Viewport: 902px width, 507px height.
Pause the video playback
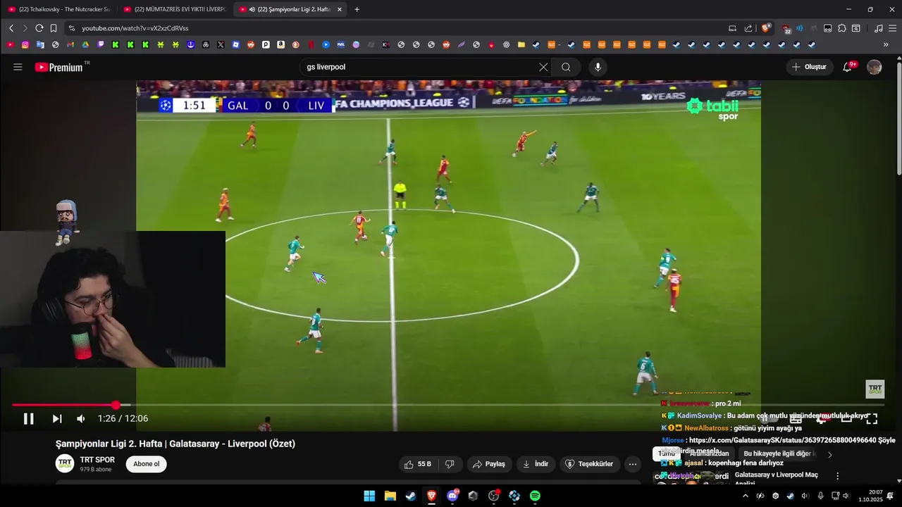click(x=28, y=418)
